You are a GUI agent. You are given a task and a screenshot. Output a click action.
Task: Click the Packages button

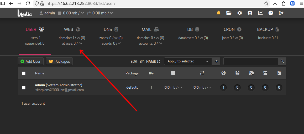coord(59,61)
